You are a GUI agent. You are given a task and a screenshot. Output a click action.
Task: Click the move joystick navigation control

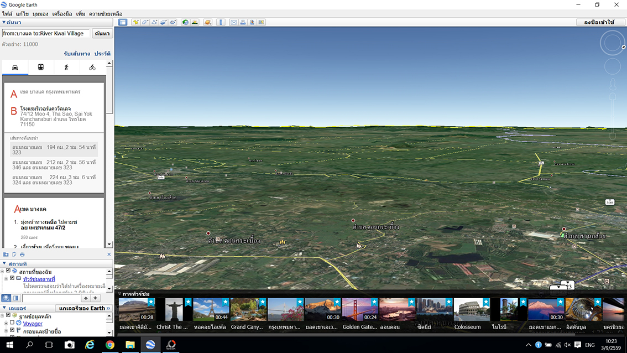pos(612,66)
